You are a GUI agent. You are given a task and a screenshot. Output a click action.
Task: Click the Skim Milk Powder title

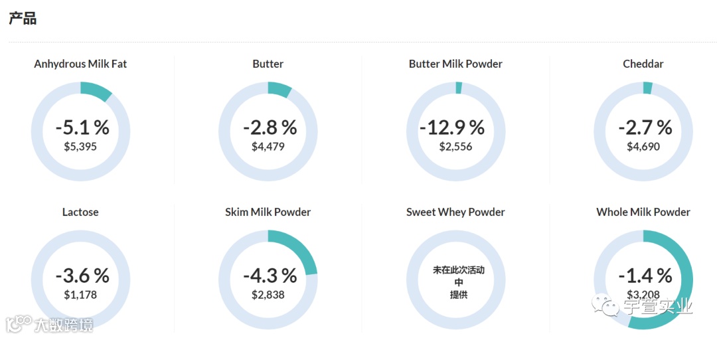[x=268, y=212]
